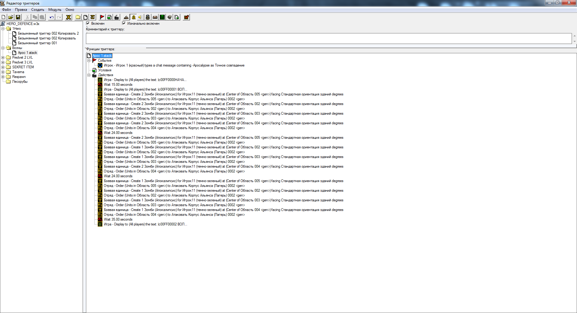Select the display text action |c00FF00002 ВОЛ...
The height and width of the screenshot is (313, 577).
[145, 224]
